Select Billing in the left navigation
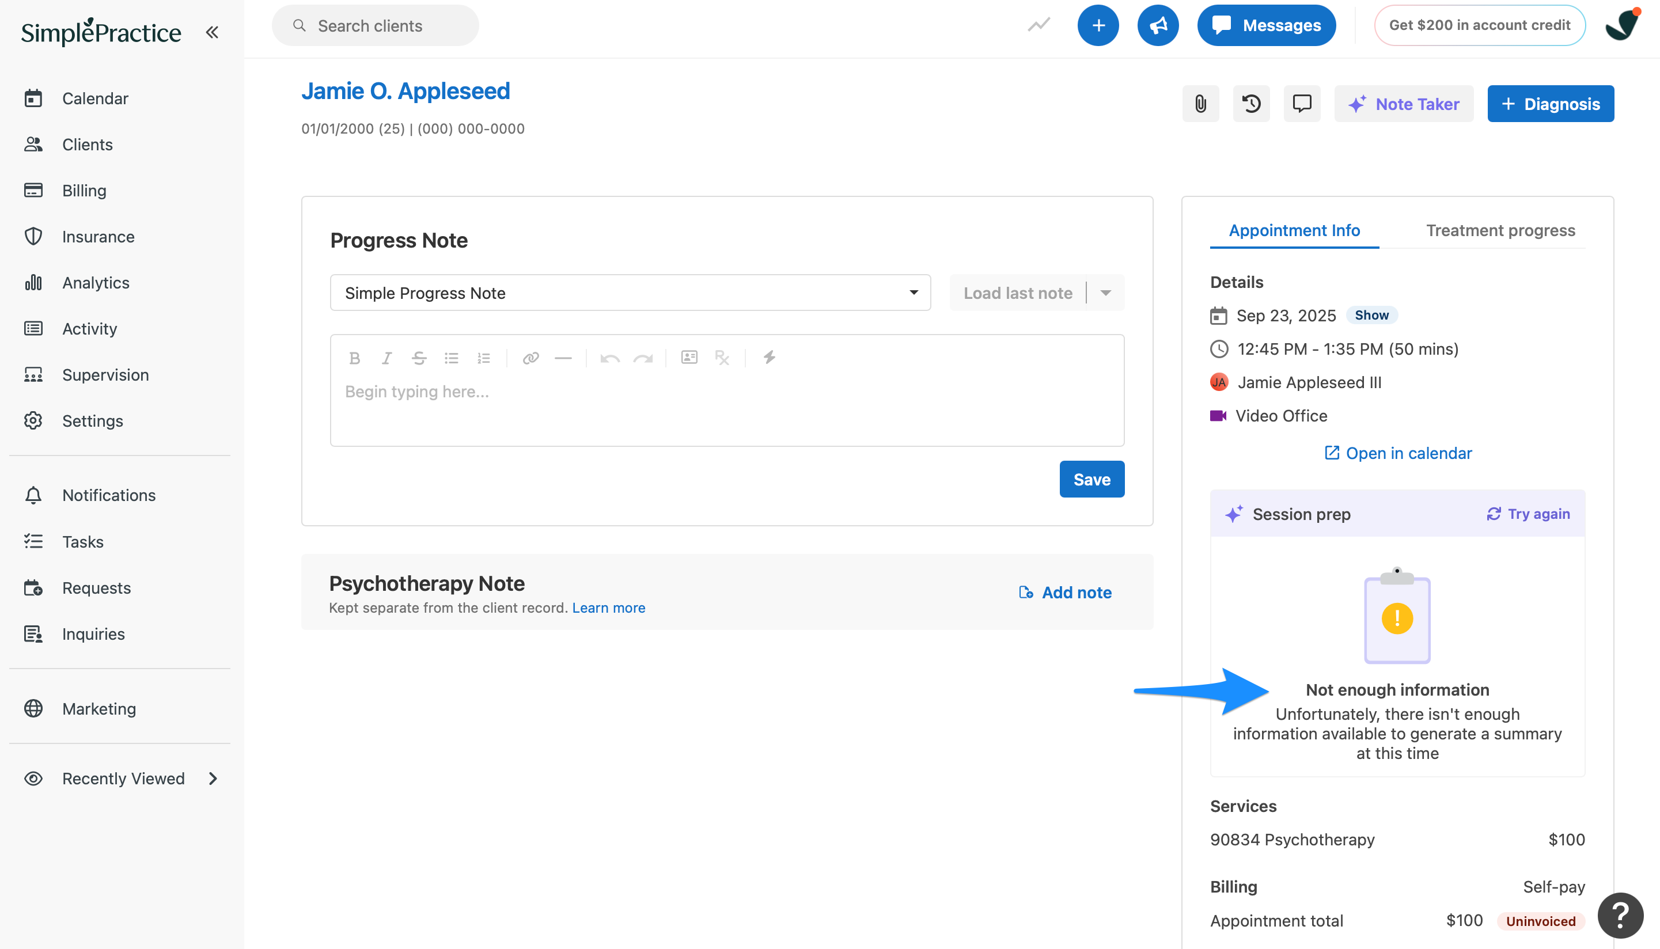1660x949 pixels. [84, 189]
